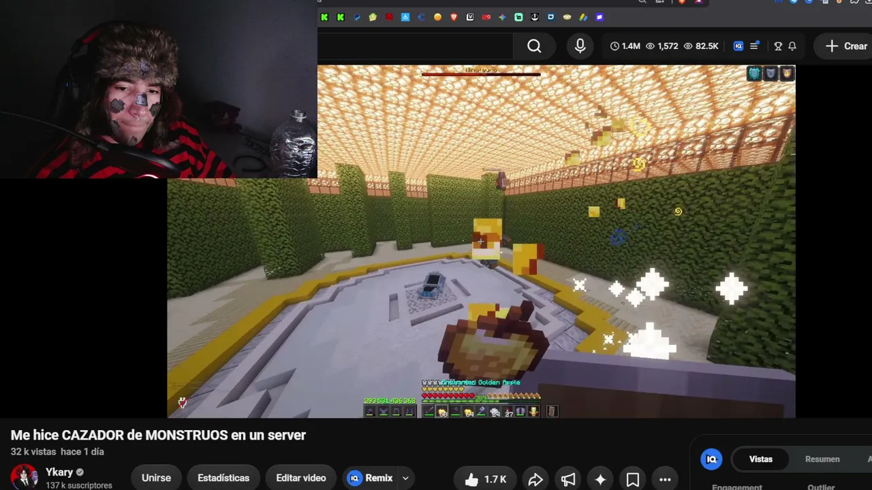The image size is (872, 490).
Task: Open the blue IQ extension icon in header
Action: (x=738, y=46)
